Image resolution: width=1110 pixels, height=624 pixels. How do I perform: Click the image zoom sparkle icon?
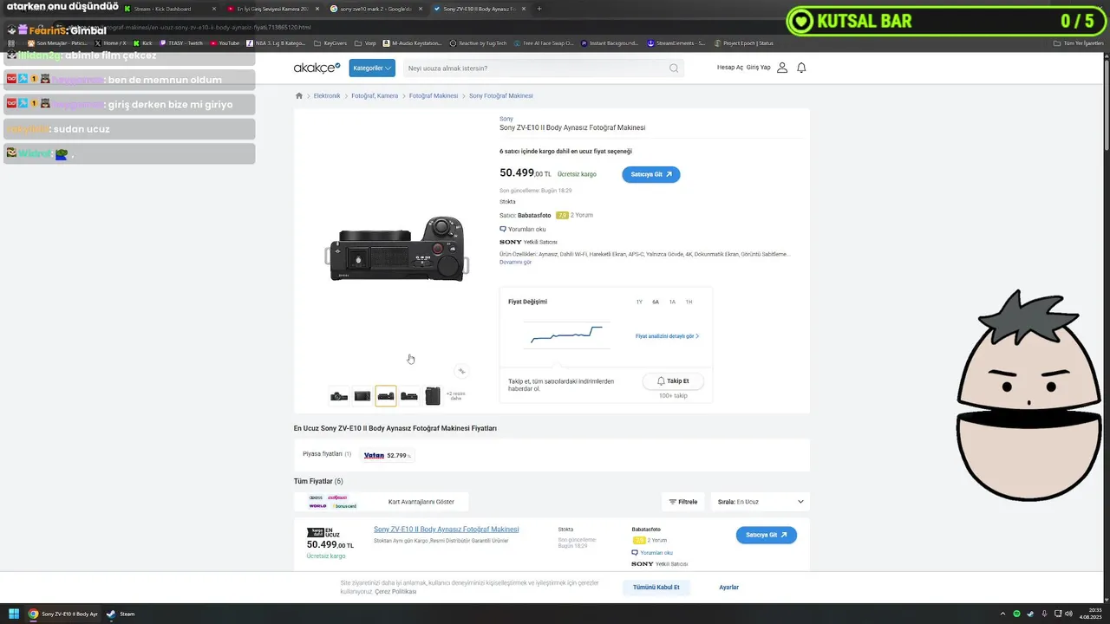(x=461, y=371)
